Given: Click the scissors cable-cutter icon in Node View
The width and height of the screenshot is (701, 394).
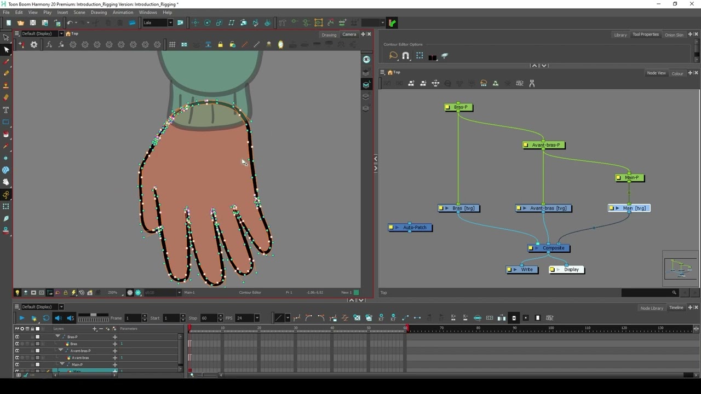Looking at the screenshot, I should pos(532,83).
